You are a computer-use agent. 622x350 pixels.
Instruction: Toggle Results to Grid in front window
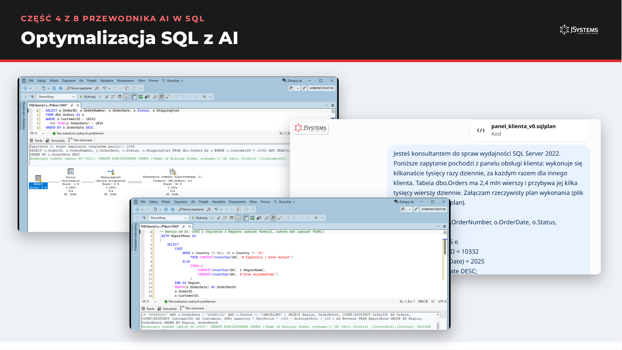coord(273,218)
